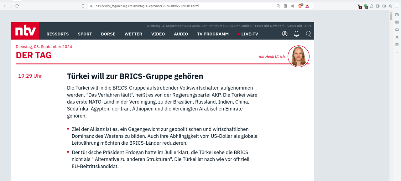This screenshot has height=181, width=401.
Task: Open the SPORT section
Action: 85,34
